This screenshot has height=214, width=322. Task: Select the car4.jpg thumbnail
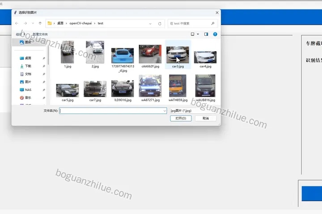click(x=205, y=57)
